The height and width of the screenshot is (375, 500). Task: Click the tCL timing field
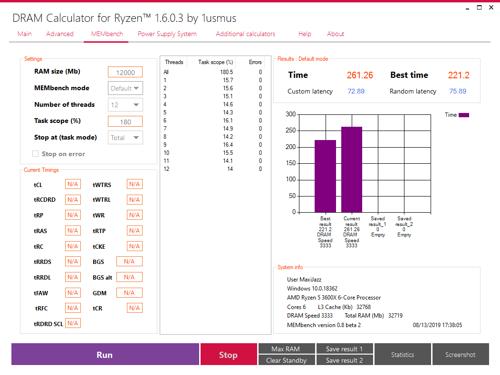tap(73, 184)
